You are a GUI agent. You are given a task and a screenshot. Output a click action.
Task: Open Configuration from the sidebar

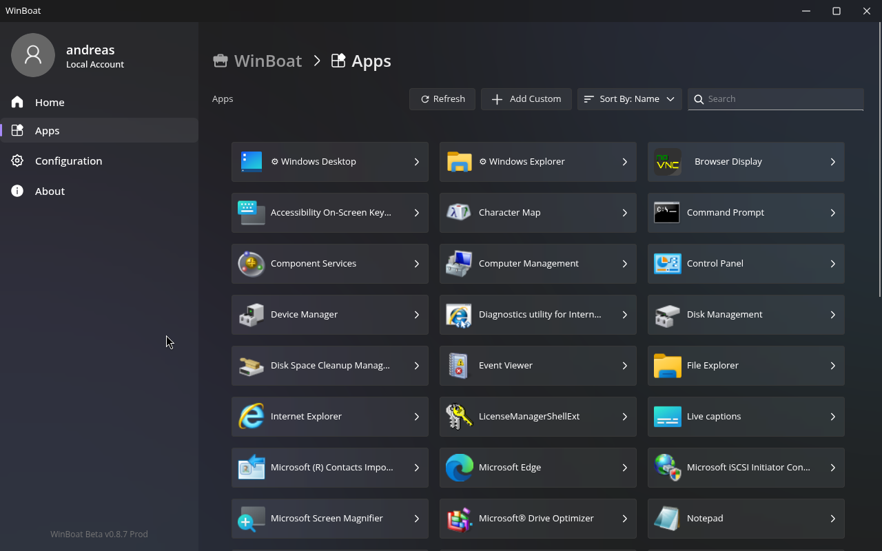click(68, 161)
